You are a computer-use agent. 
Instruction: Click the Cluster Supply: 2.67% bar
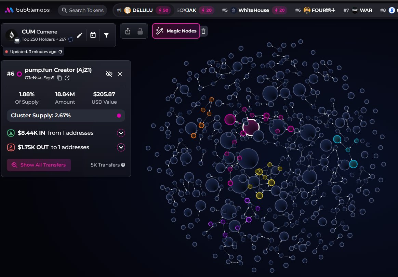click(x=66, y=116)
